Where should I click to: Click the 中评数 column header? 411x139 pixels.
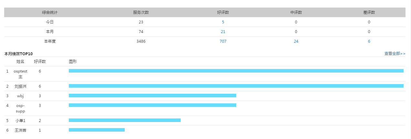click(x=296, y=13)
